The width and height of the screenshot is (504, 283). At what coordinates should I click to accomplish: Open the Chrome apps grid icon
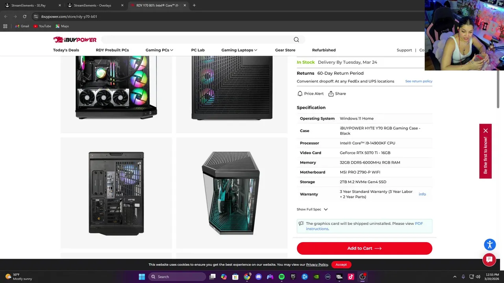pyautogui.click(x=5, y=26)
